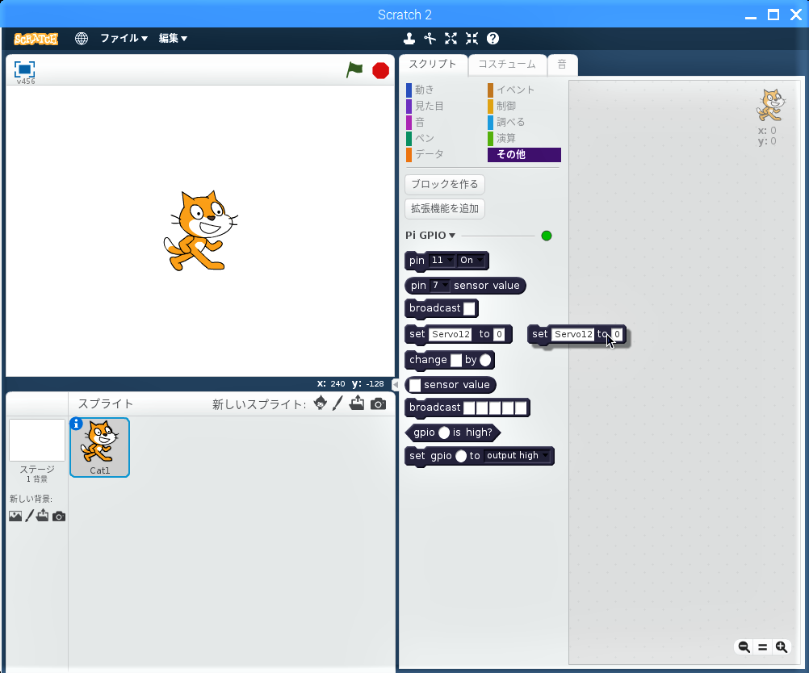Click the cat sprite on the stage
This screenshot has width=809, height=673.
201,231
